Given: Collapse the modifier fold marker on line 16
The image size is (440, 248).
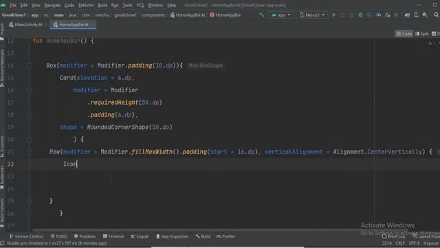Looking at the screenshot, I should tap(30, 90).
